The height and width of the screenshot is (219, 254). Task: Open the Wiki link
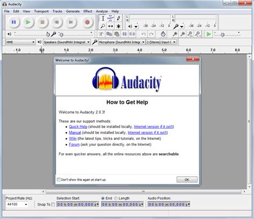72,138
